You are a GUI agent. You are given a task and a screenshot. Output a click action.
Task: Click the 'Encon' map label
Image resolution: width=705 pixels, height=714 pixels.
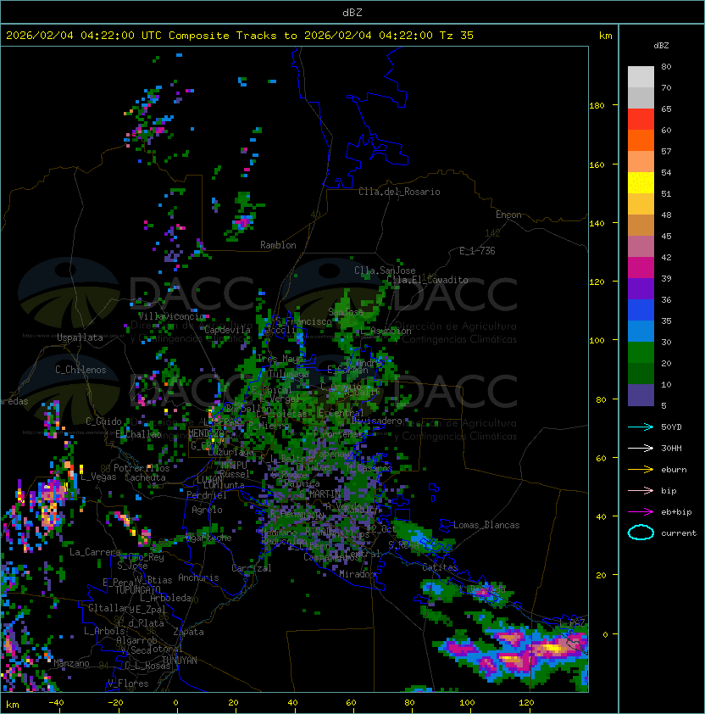(508, 215)
